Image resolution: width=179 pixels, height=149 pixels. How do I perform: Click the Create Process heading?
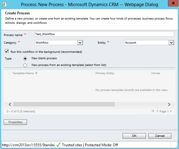[17, 13]
